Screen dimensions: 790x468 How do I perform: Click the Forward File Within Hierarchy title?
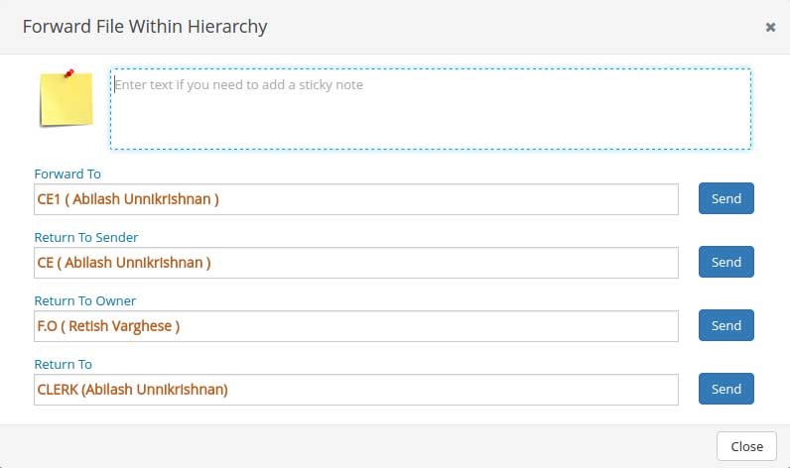pyautogui.click(x=145, y=27)
